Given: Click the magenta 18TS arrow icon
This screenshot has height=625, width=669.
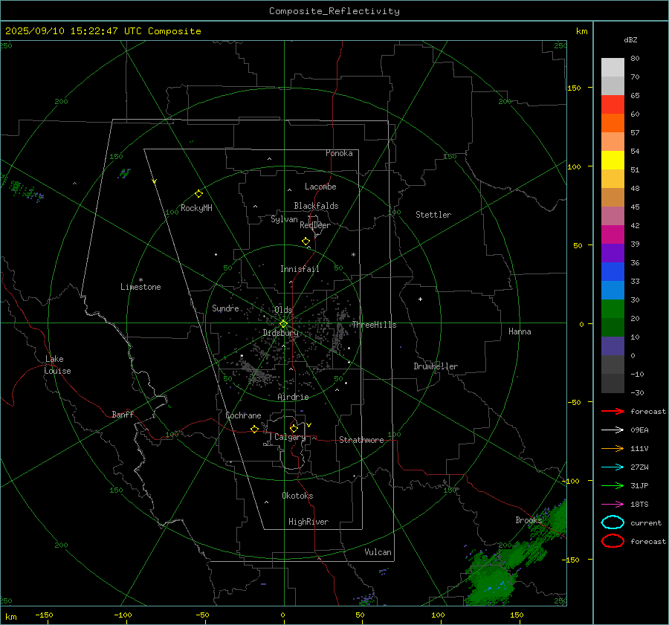Looking at the screenshot, I should (x=613, y=505).
